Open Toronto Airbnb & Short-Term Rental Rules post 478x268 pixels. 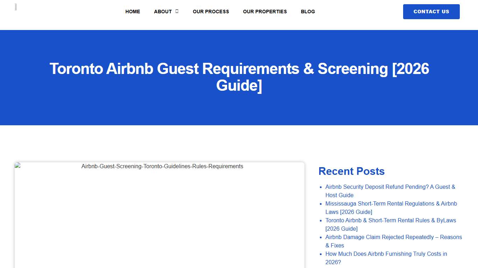pyautogui.click(x=391, y=224)
